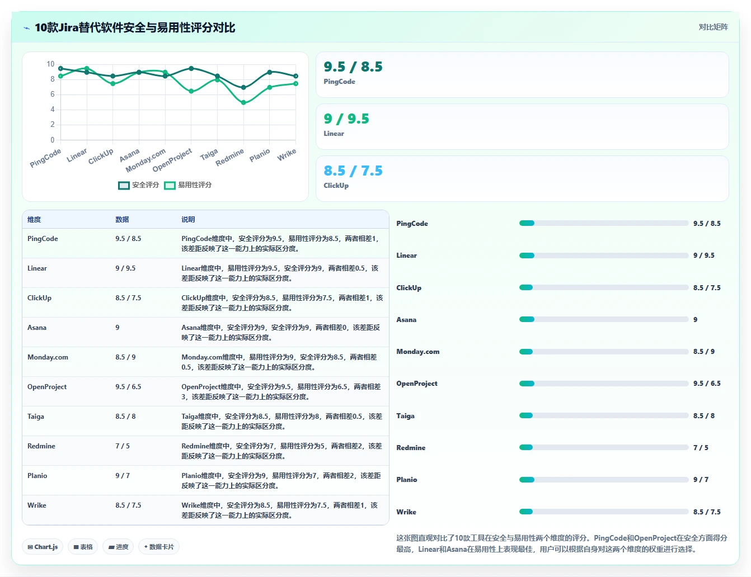Click the Planio progress bar
751x577 pixels.
pos(604,480)
